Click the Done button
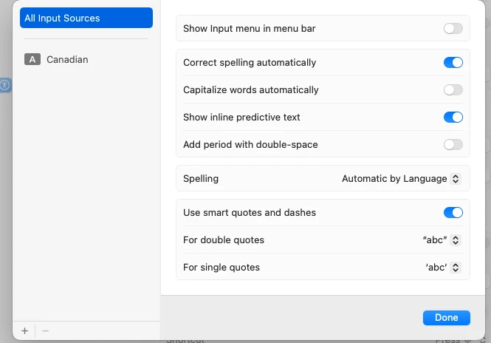The image size is (491, 343). 446,318
